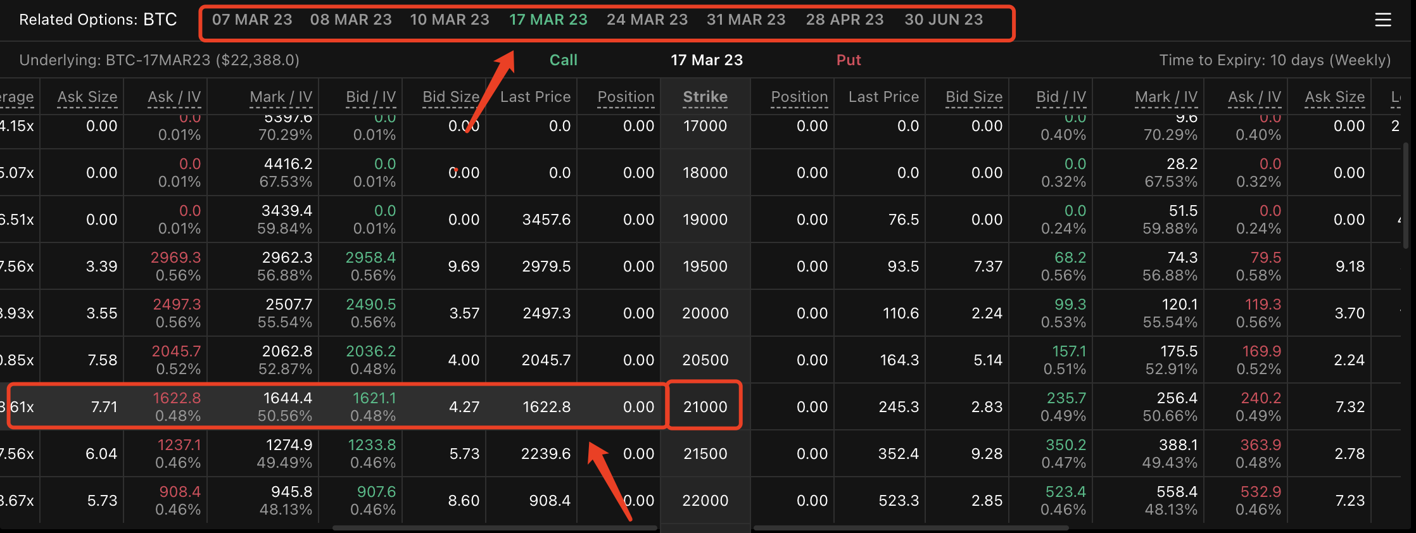Open the hamburger menu icon
The height and width of the screenshot is (533, 1416).
pyautogui.click(x=1383, y=20)
